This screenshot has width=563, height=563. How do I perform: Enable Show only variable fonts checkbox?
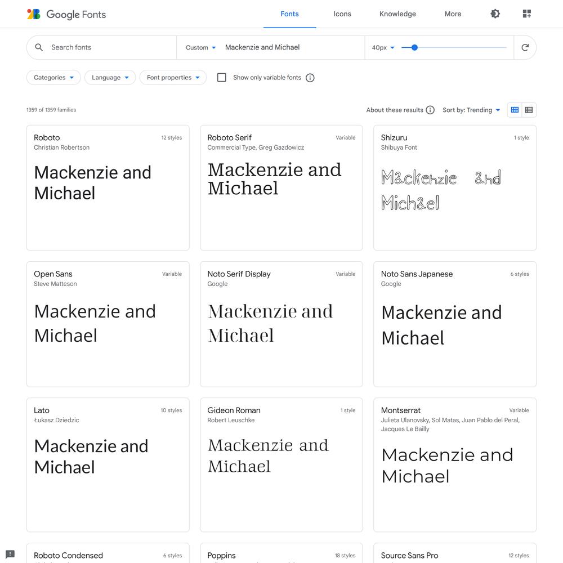[221, 78]
